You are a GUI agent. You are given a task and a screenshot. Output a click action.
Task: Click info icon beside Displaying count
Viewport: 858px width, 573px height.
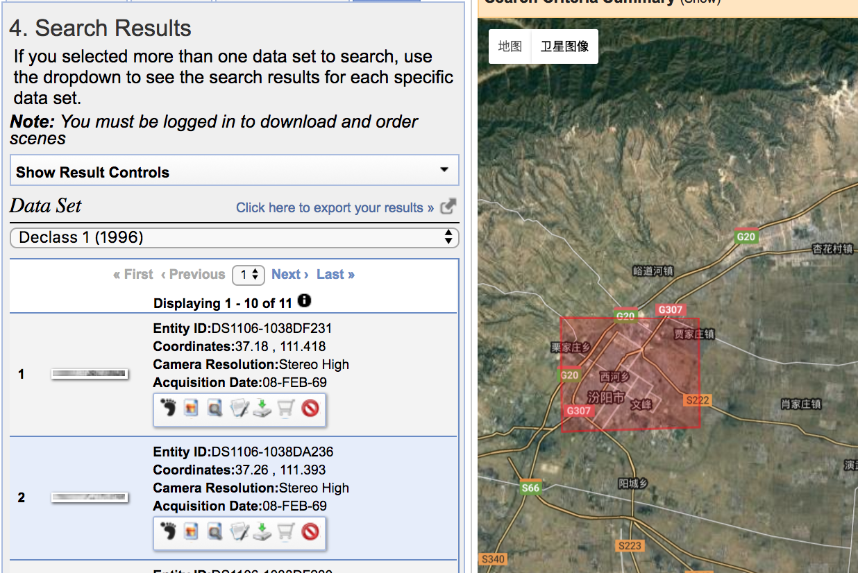point(304,301)
